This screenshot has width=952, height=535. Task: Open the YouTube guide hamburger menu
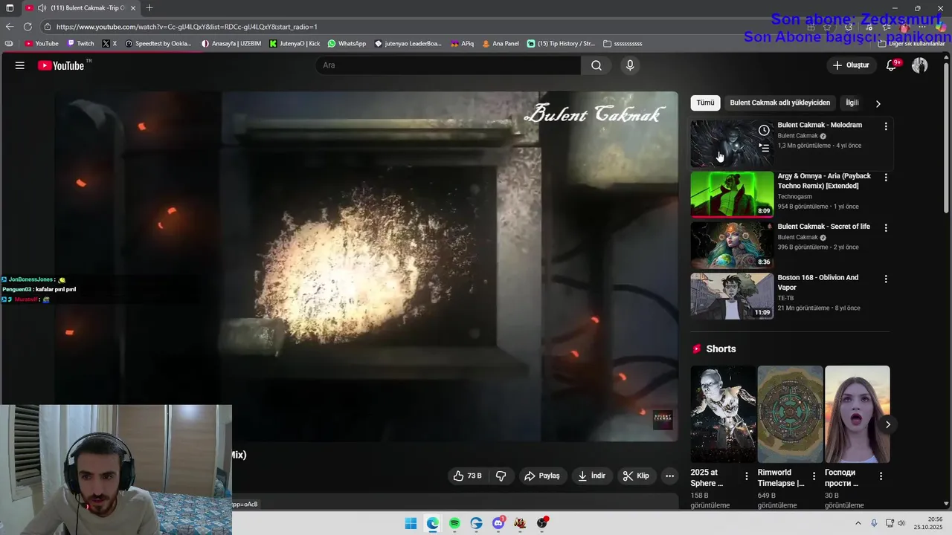pyautogui.click(x=20, y=65)
